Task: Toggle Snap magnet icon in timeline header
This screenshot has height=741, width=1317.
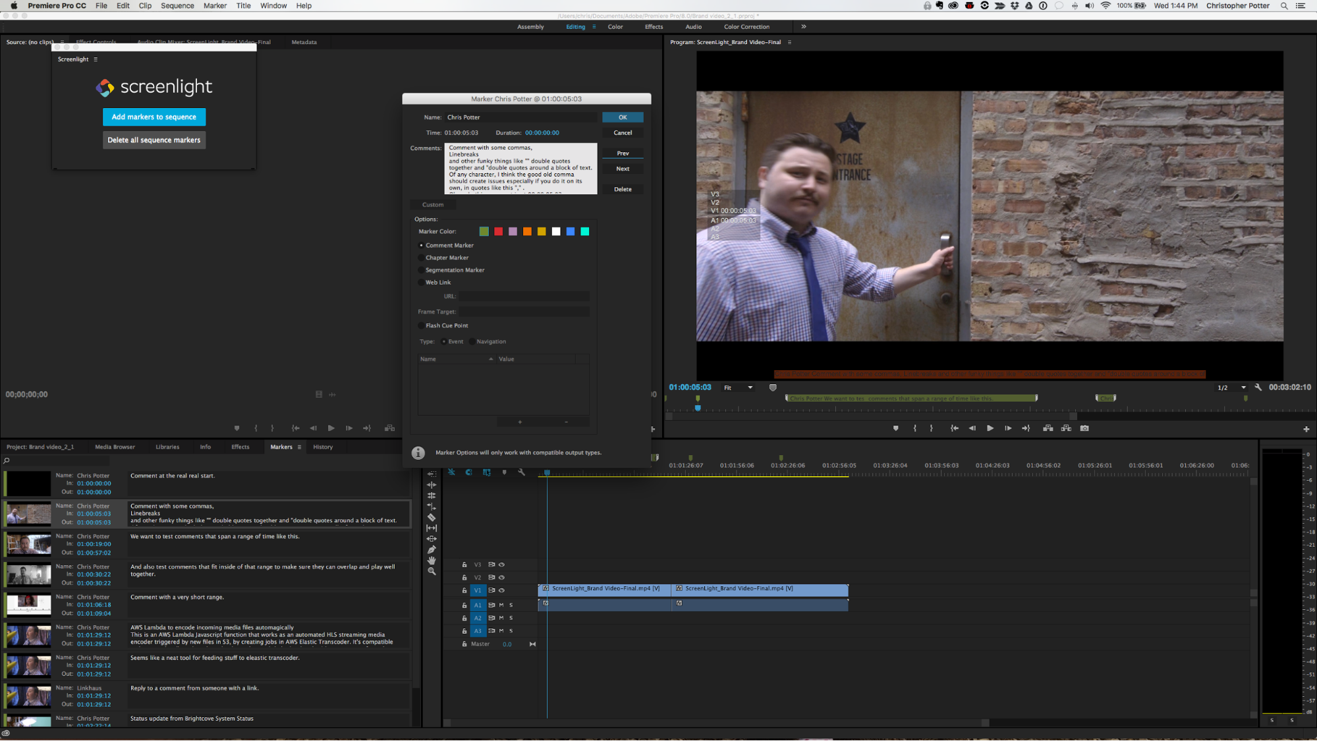Action: 468,472
